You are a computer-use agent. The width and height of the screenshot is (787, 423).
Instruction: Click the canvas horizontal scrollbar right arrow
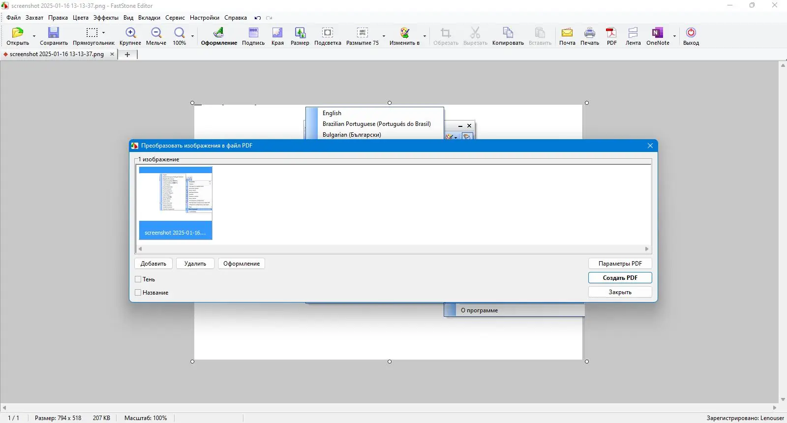775,407
